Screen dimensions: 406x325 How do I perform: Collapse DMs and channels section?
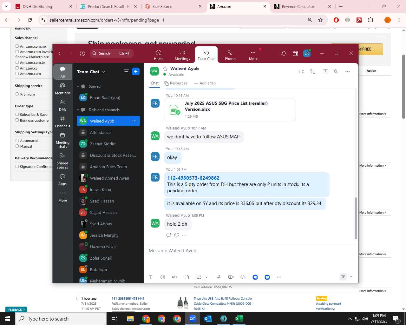point(78,110)
